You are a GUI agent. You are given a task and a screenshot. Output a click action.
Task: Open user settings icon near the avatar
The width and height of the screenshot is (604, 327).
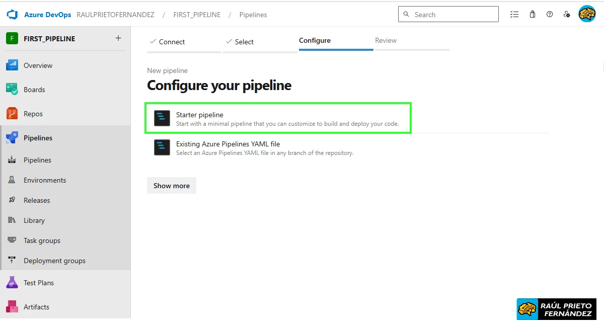pos(567,14)
